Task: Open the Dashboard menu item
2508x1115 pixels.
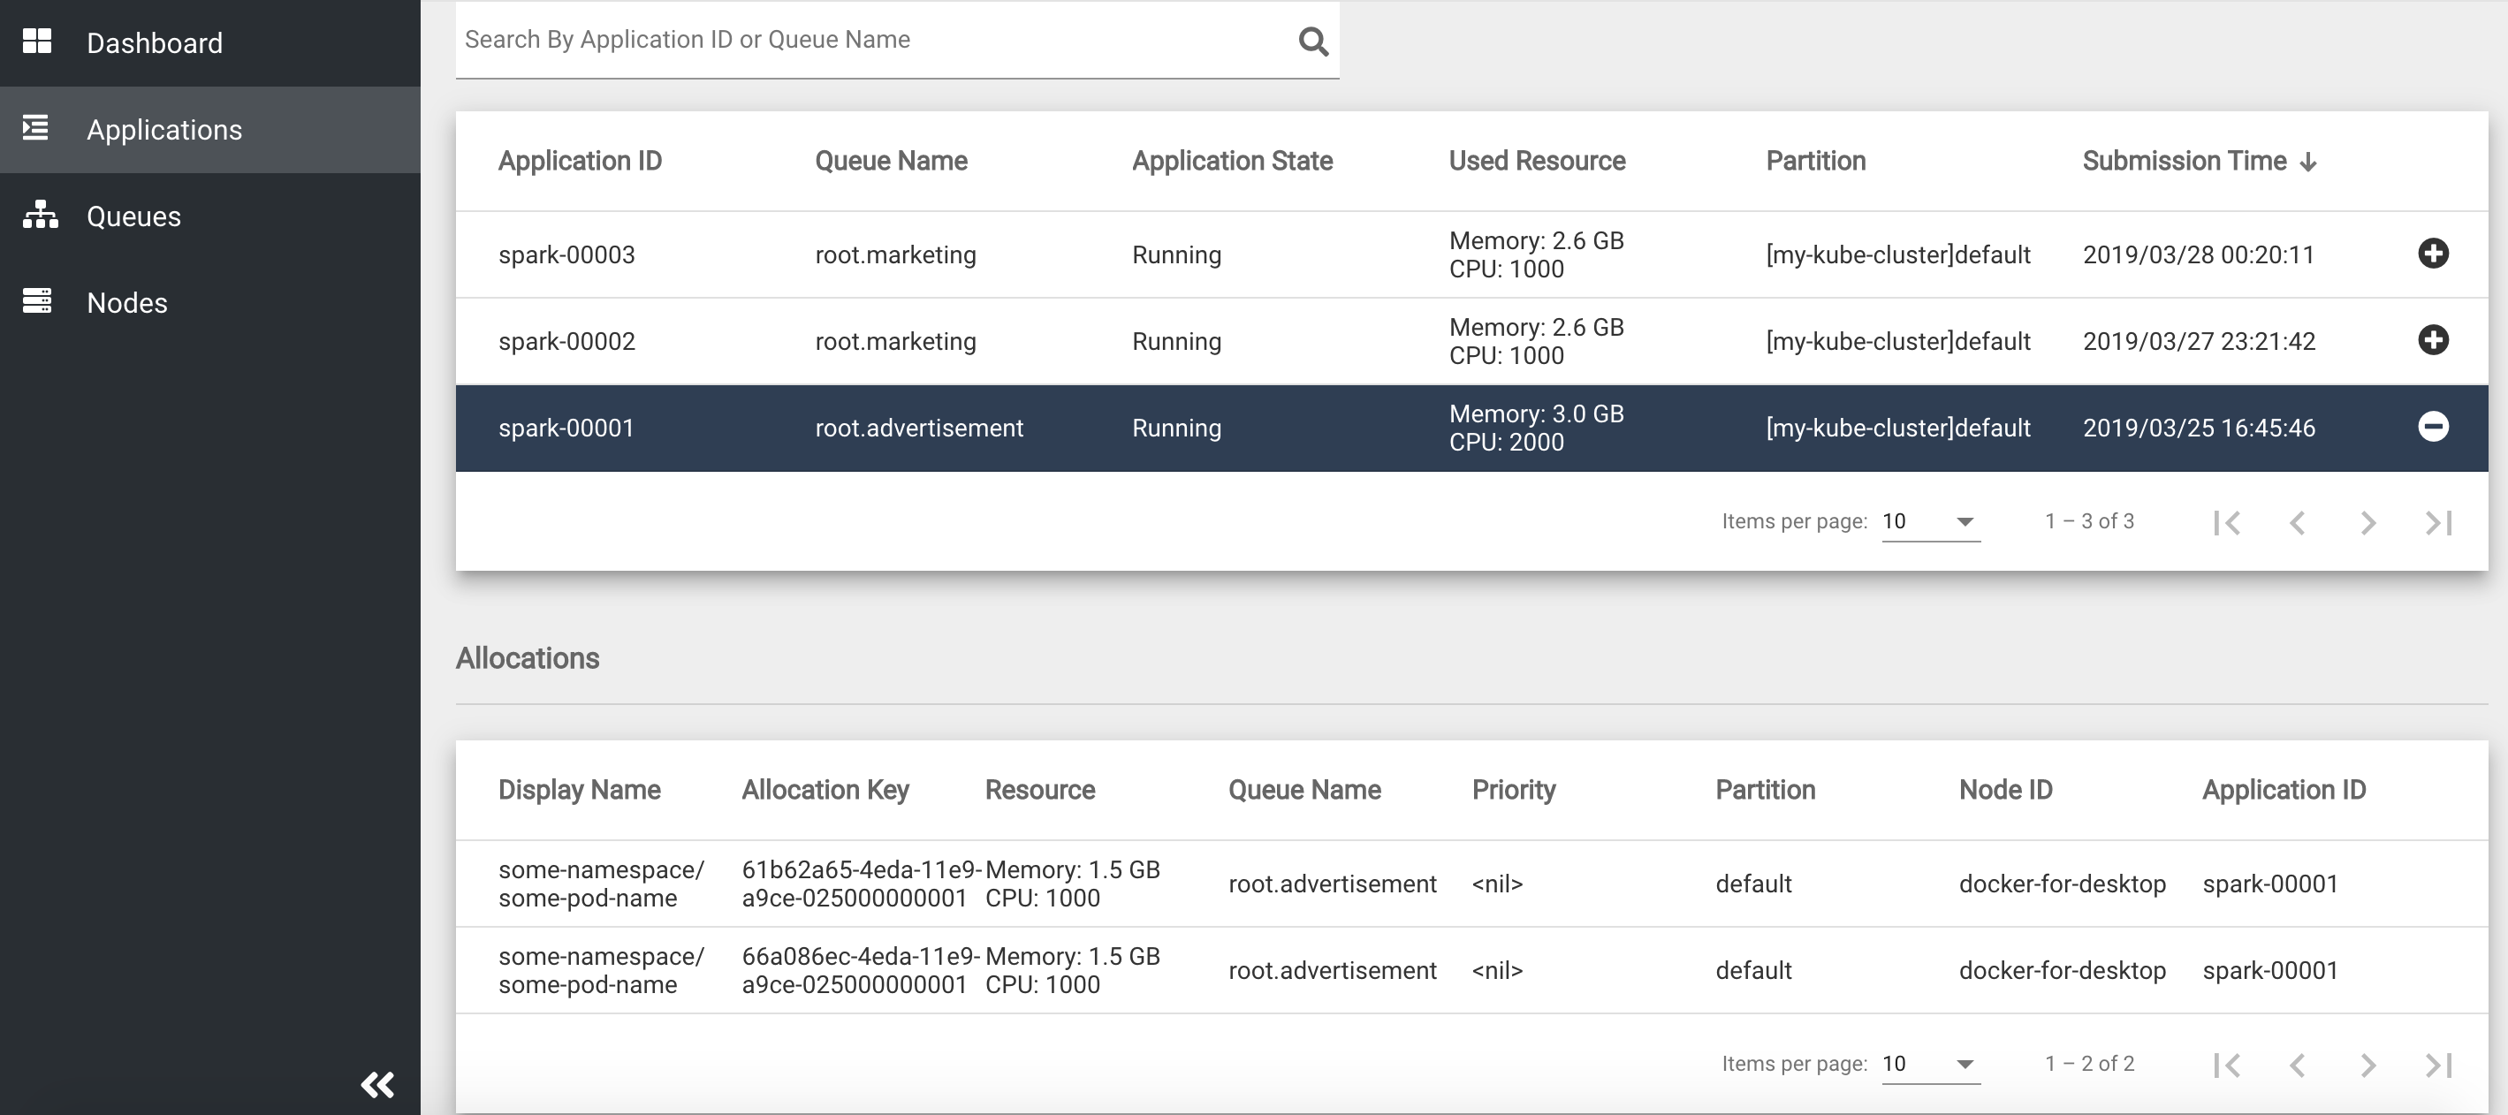Action: pyautogui.click(x=210, y=42)
